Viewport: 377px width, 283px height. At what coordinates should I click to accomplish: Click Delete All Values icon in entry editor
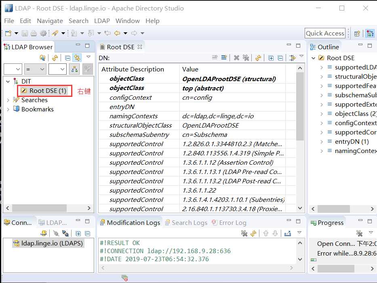point(246,58)
